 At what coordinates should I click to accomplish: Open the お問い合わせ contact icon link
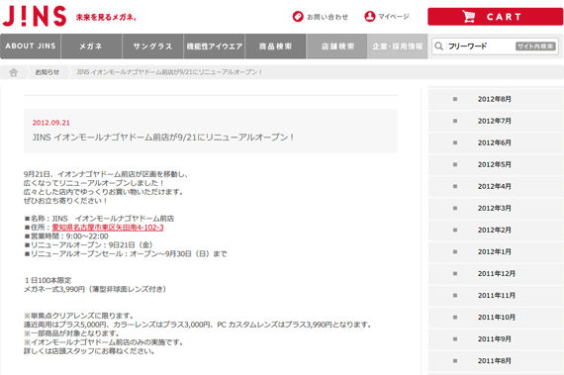(320, 17)
